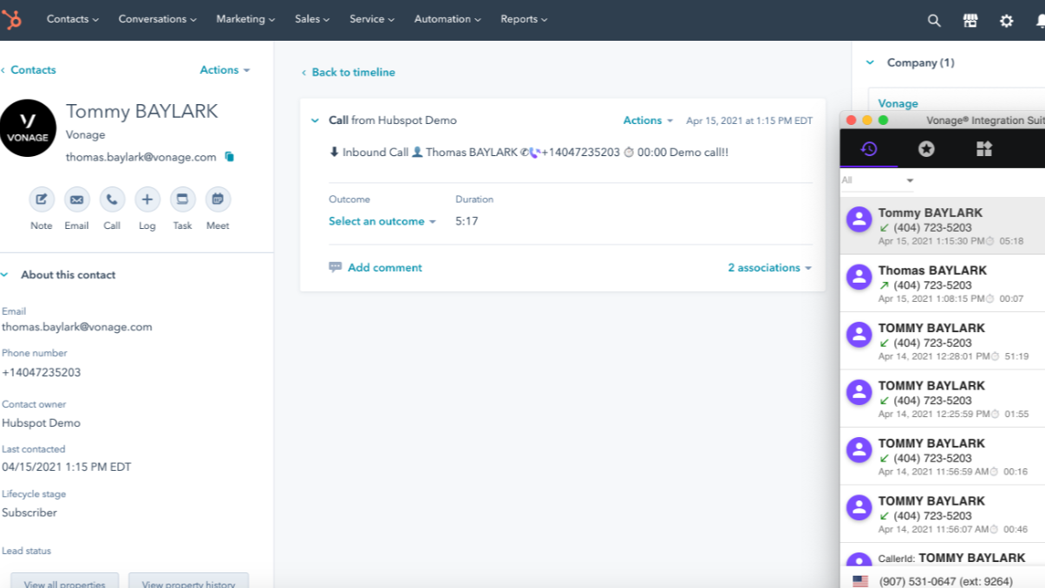Collapse the About this contact section
1045x588 pixels.
5,275
